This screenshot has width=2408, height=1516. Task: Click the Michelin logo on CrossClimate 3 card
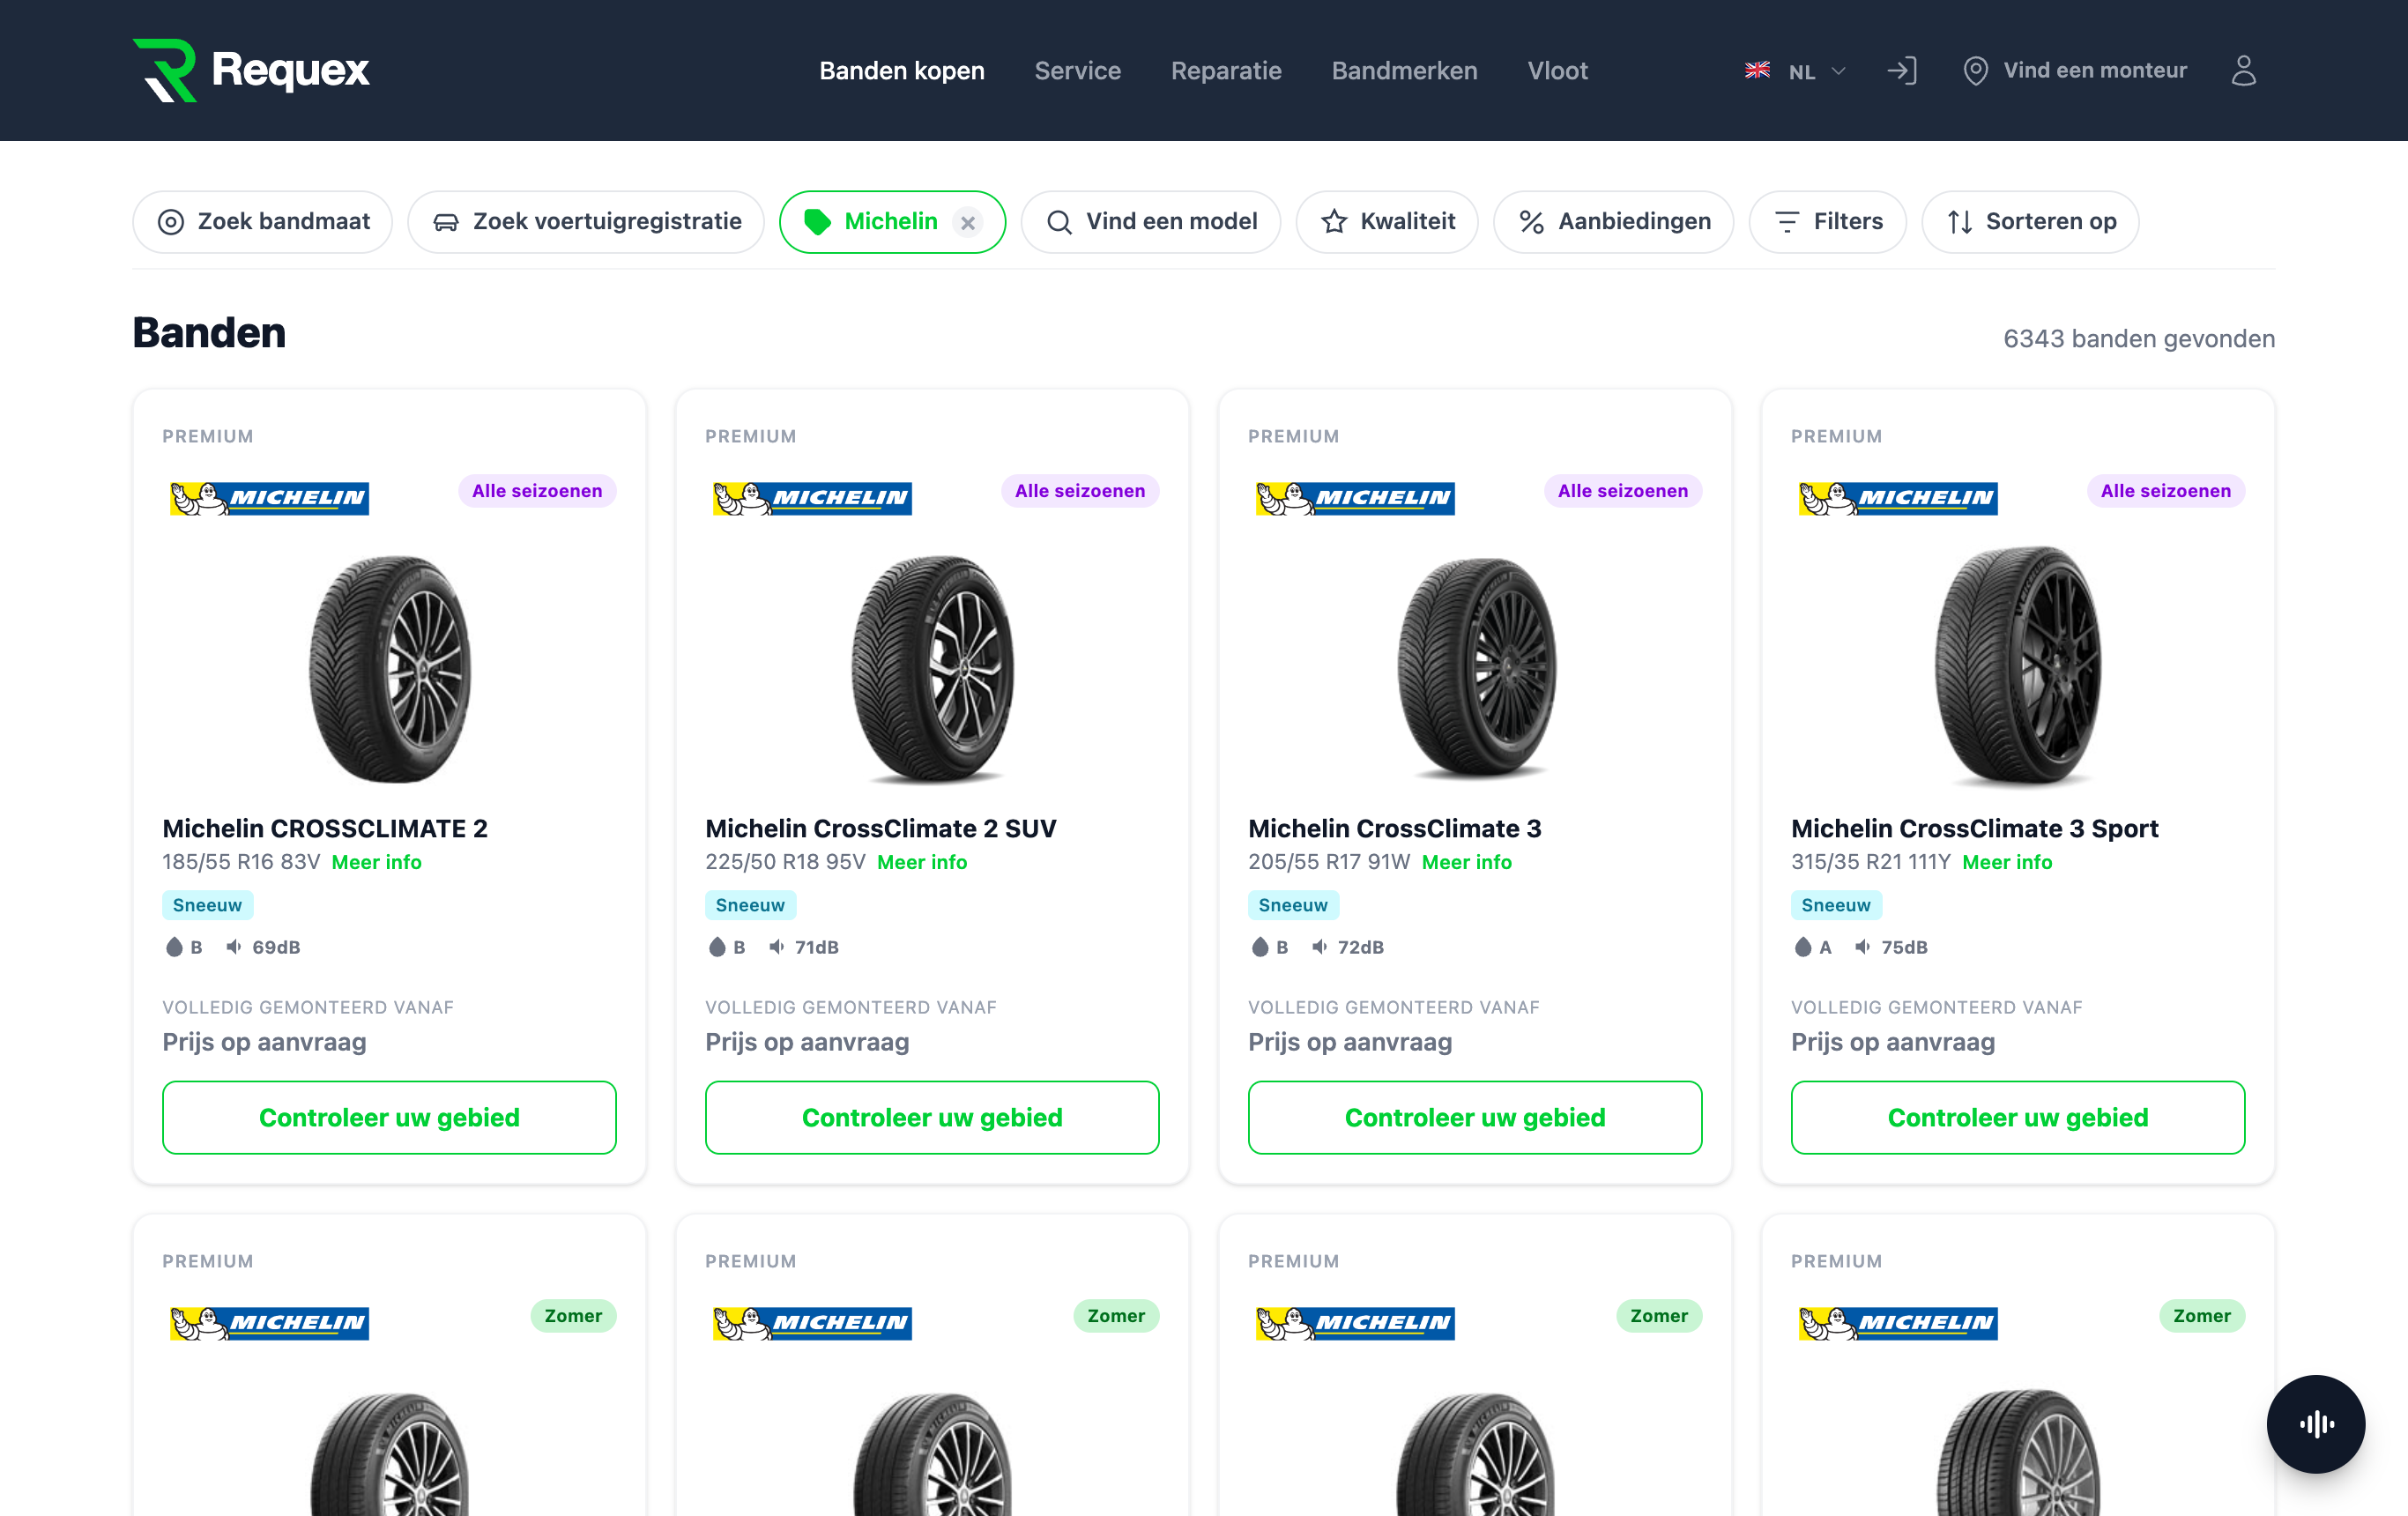tap(1355, 497)
